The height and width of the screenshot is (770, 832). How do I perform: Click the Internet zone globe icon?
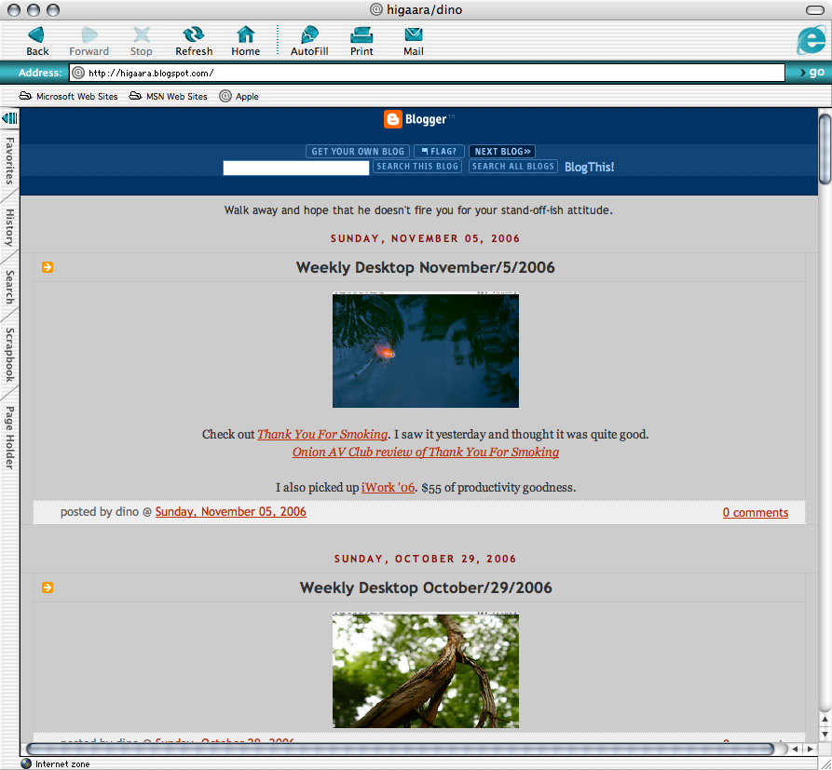click(x=26, y=763)
